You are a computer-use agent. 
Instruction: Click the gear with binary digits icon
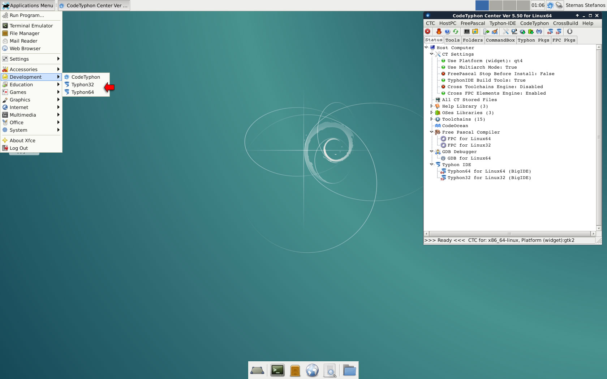click(514, 31)
